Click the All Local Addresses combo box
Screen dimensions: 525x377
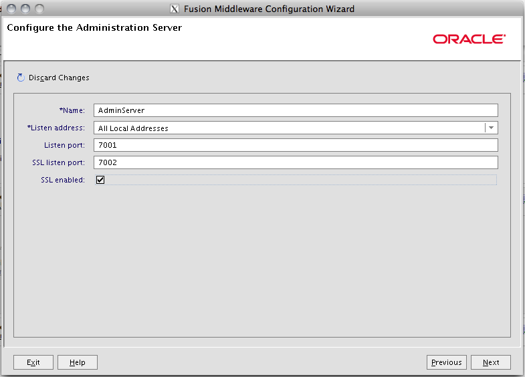pyautogui.click(x=296, y=128)
